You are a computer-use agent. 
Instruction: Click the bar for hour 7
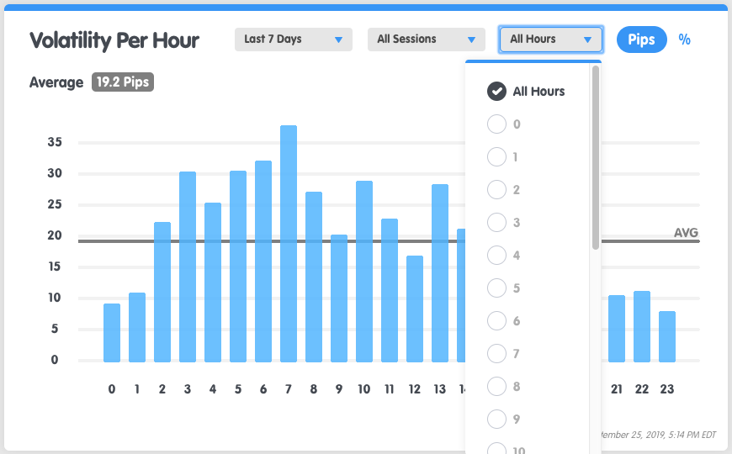click(289, 244)
